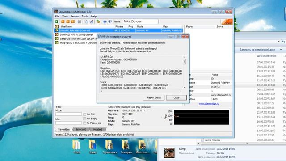Click the copy pages toolbar icon
The width and height of the screenshot is (286, 161).
point(86,21)
